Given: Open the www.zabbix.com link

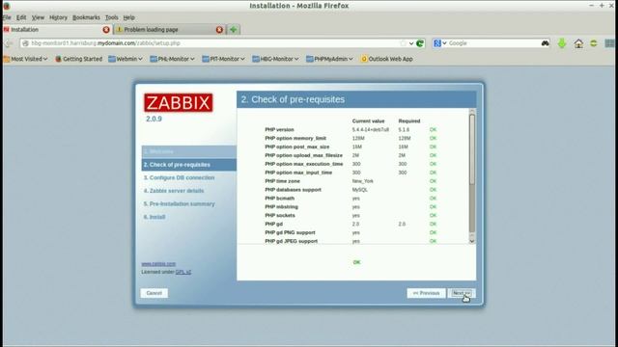Looking at the screenshot, I should coord(158,264).
